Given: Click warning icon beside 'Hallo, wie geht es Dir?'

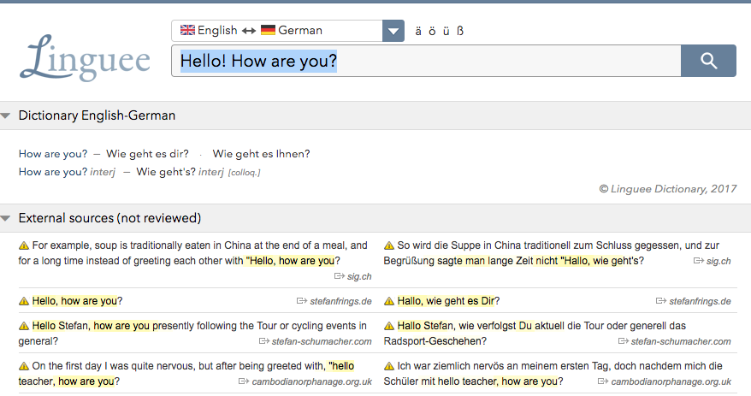Looking at the screenshot, I should (x=389, y=301).
